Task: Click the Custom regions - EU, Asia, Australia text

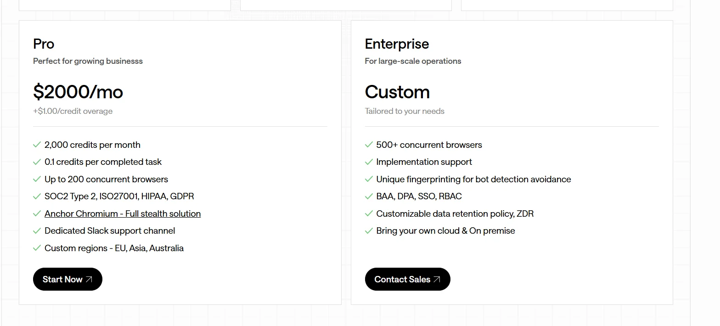Action: click(114, 248)
